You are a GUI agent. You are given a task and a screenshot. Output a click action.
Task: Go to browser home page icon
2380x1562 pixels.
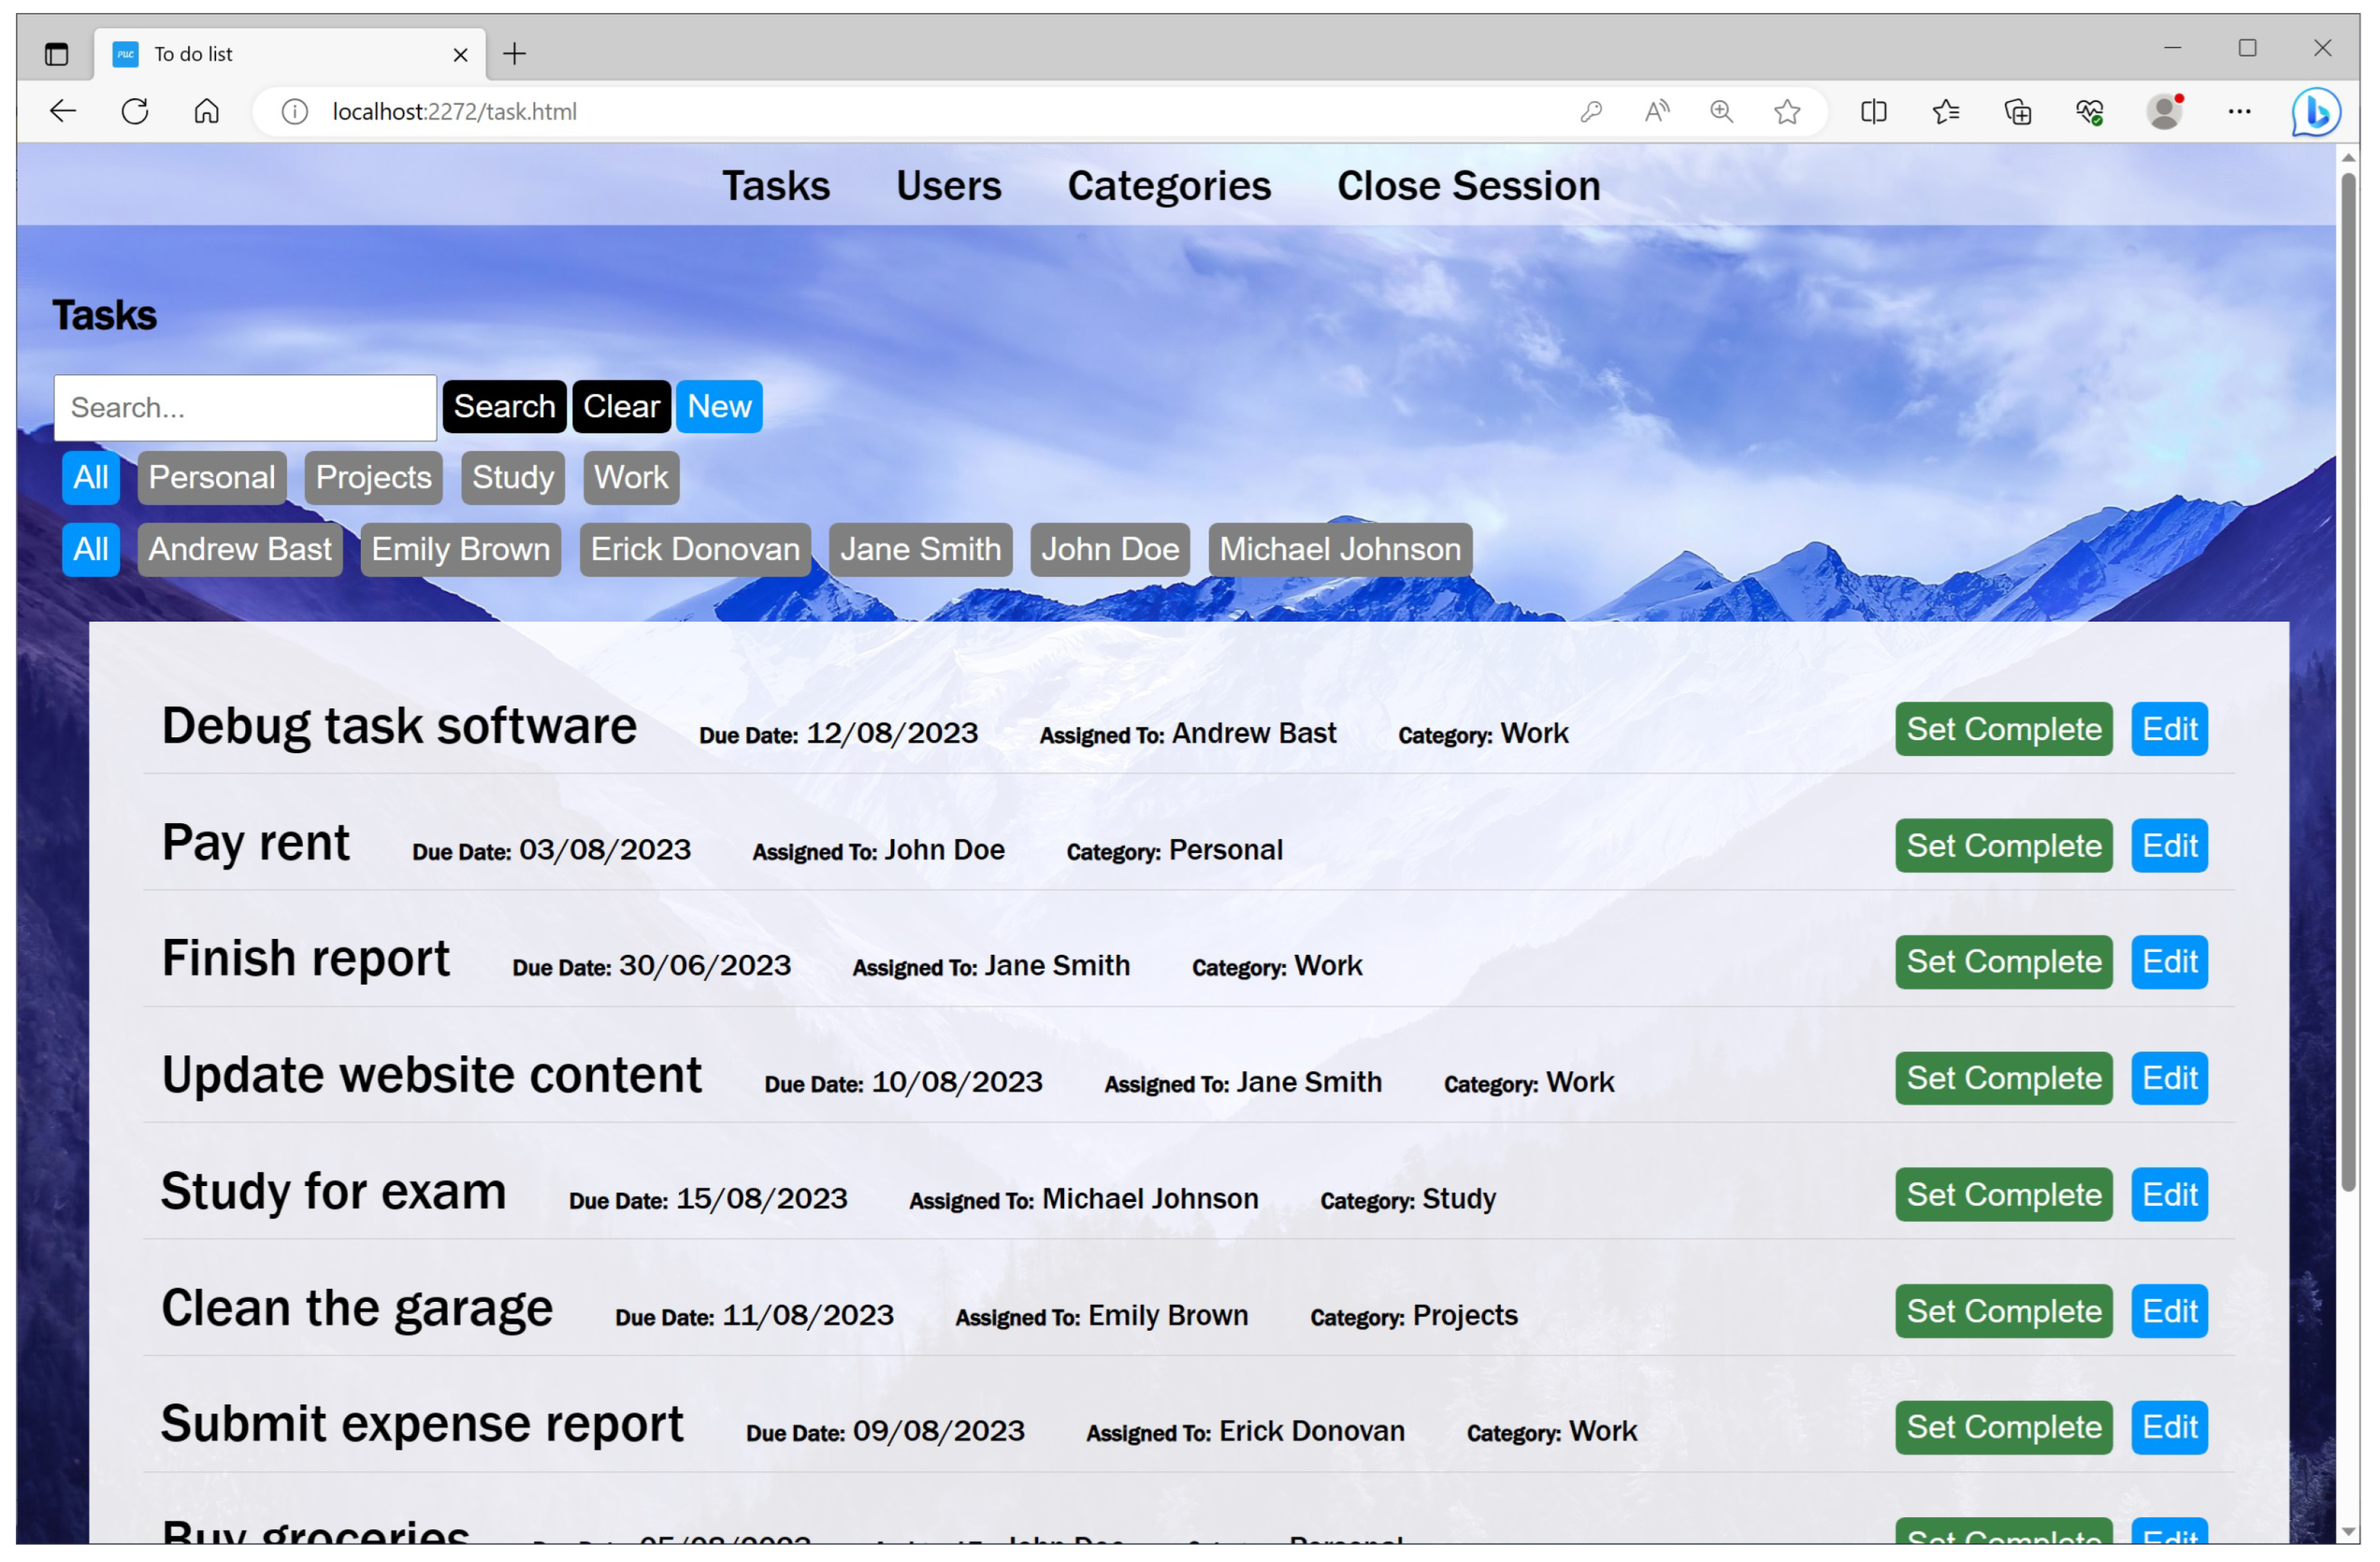point(206,111)
